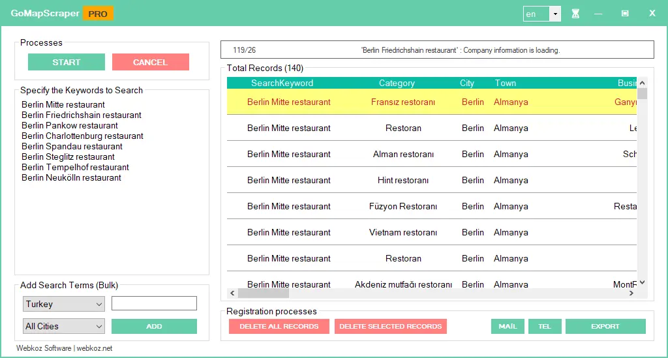Maximize the GoMapScraper window
Screen dimensions: 668x358
coord(625,14)
